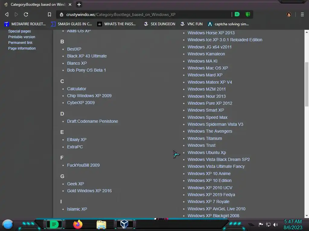
Task: Open the Windows Speed Max link
Action: pyautogui.click(x=208, y=117)
